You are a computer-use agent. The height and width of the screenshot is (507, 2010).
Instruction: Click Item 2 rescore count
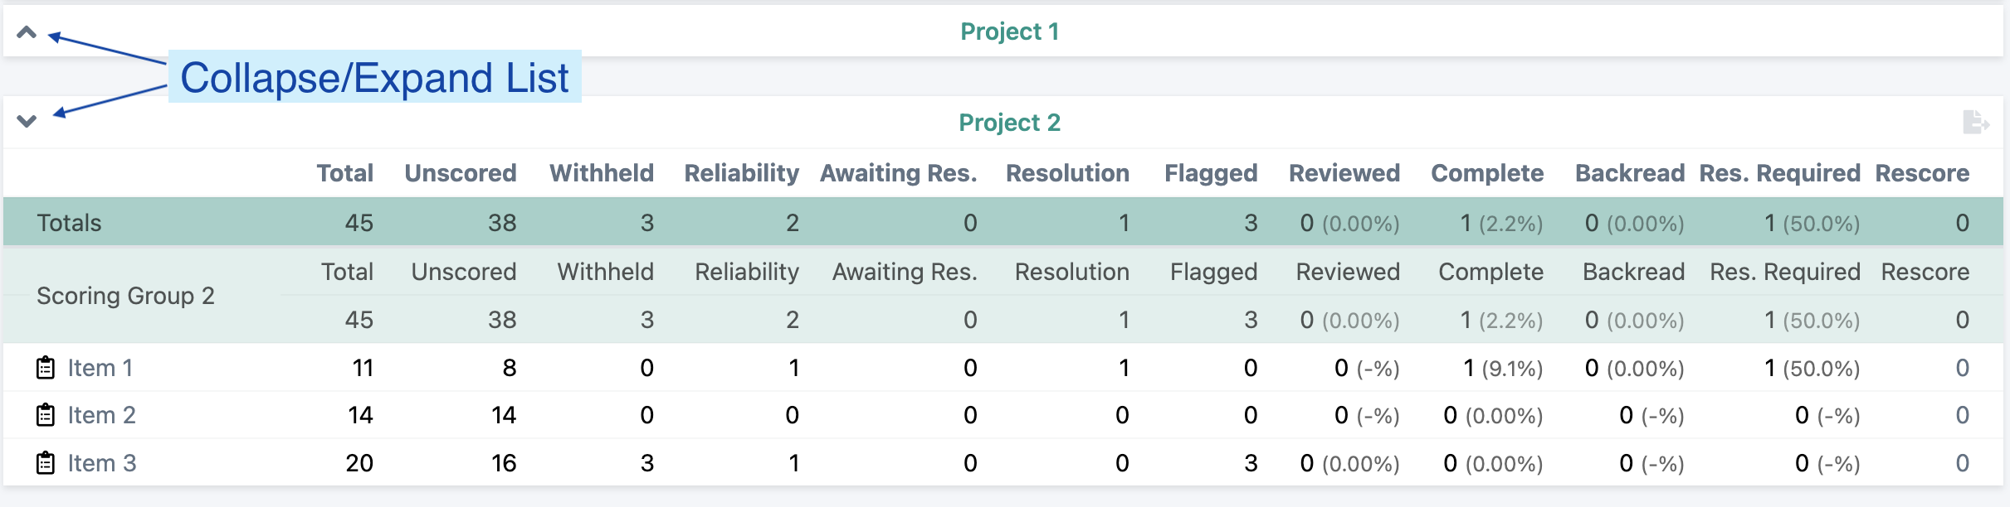click(x=1962, y=415)
